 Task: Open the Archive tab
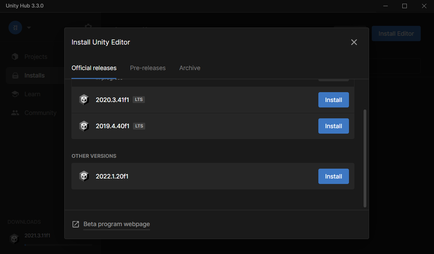(190, 68)
